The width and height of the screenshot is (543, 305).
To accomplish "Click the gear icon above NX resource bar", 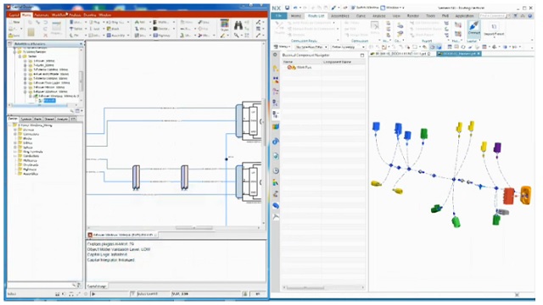I will coord(275,55).
